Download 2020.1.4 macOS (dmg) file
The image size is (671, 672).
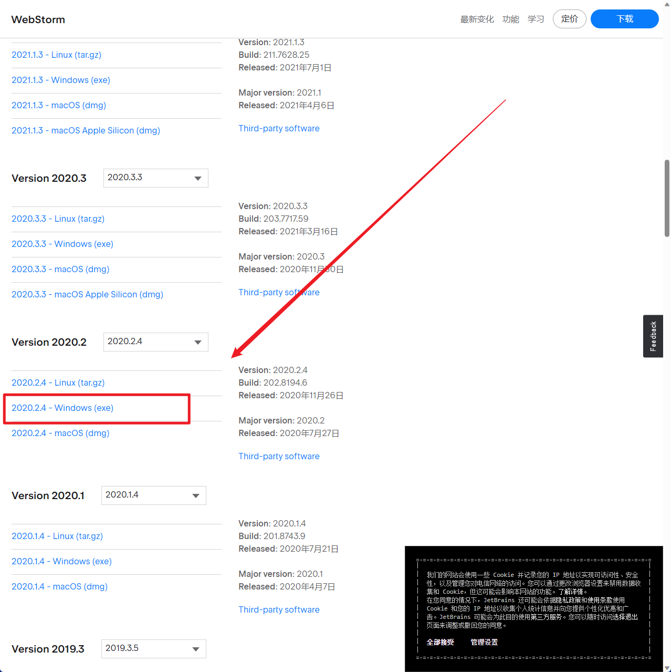(59, 587)
